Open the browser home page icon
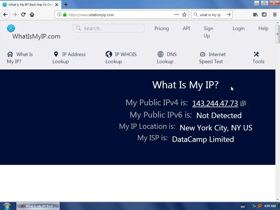 (32, 15)
